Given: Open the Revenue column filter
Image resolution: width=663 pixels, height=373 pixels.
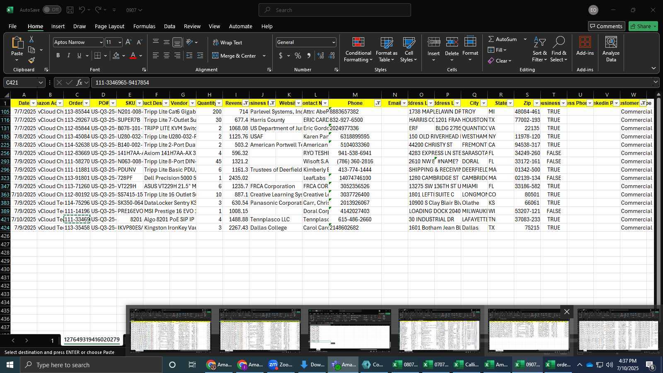Looking at the screenshot, I should tap(246, 103).
